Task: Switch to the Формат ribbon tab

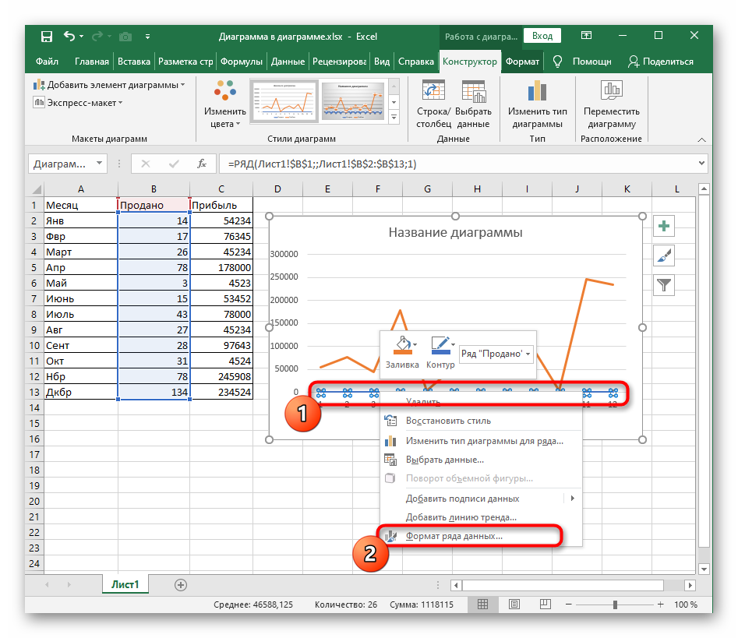Action: click(x=521, y=62)
